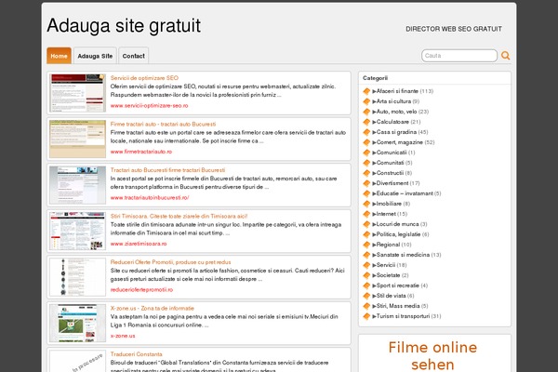Open Tractari auto Bucuresti firme listing title
Screen dimensions: 558x372
167,170
